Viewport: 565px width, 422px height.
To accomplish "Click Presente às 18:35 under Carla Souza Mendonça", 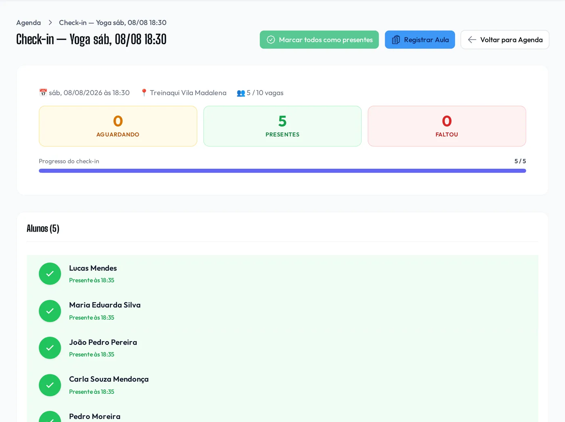I will pos(92,392).
